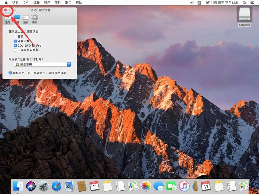The width and height of the screenshot is (259, 194).
Task: Open the 文件 (File) menu
Action: click(26, 2)
